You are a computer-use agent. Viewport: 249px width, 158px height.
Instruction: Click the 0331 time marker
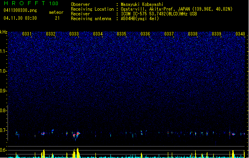point(27,34)
